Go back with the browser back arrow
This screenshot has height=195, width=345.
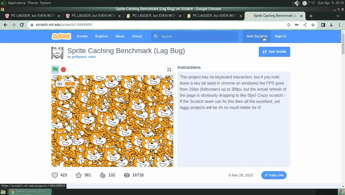pyautogui.click(x=6, y=25)
